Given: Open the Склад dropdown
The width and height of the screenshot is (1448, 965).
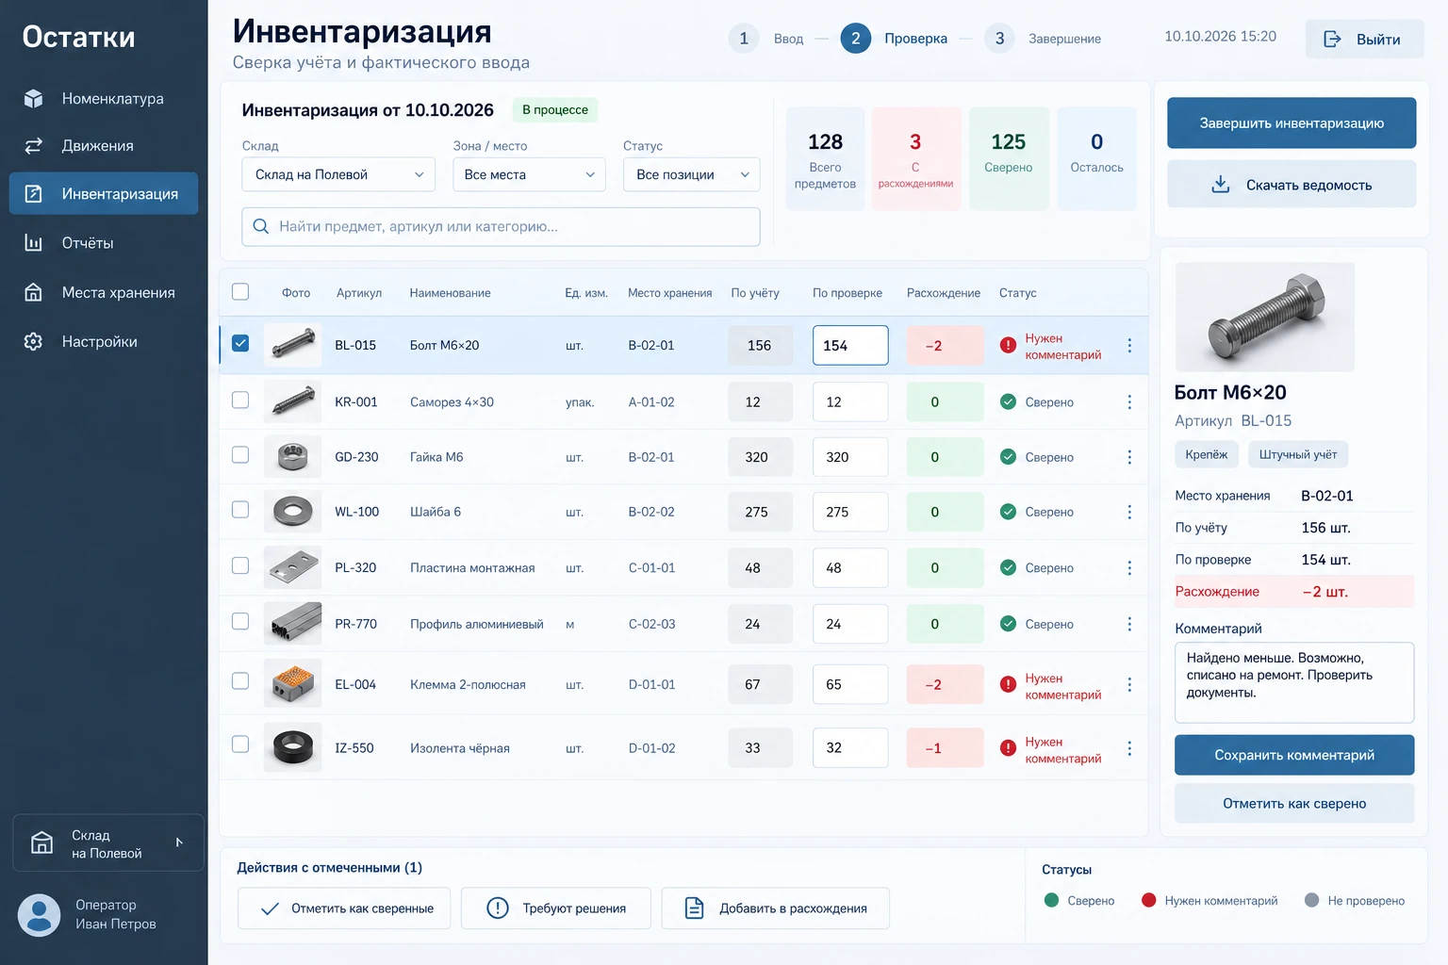Looking at the screenshot, I should (338, 174).
